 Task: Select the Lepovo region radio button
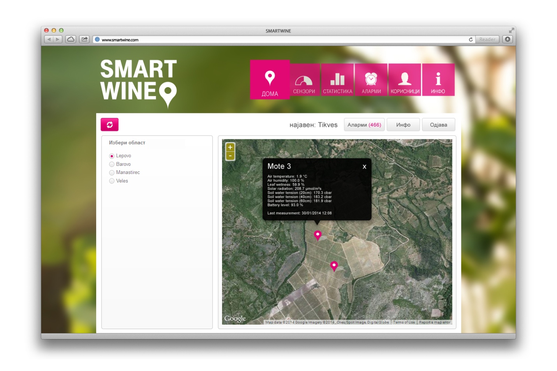(112, 156)
